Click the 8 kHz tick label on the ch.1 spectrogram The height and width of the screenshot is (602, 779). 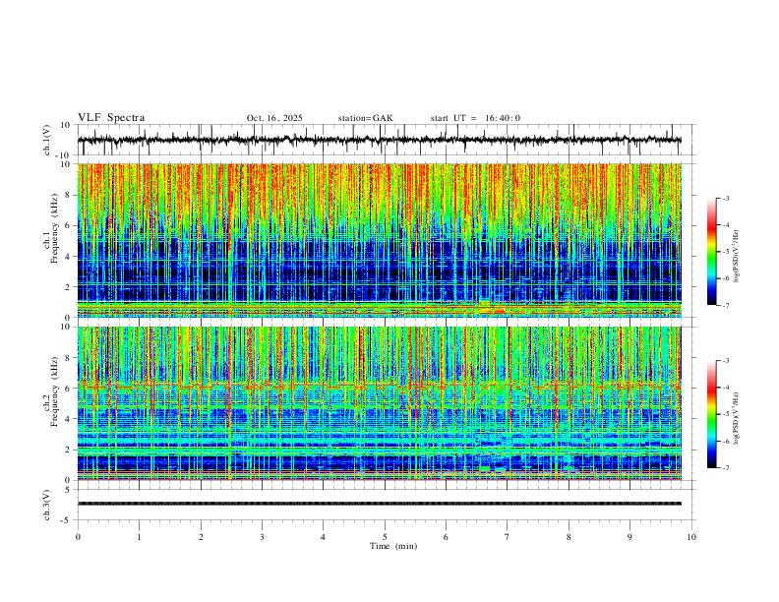69,195
